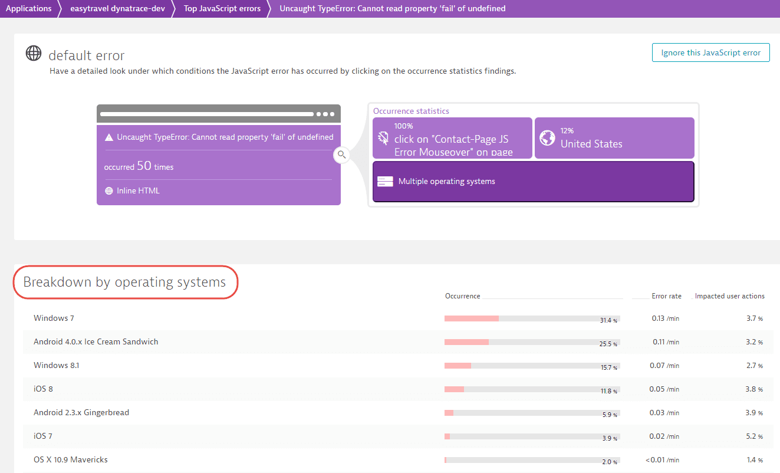
Task: Click the iOS 7 occurrence bar
Action: click(x=532, y=436)
